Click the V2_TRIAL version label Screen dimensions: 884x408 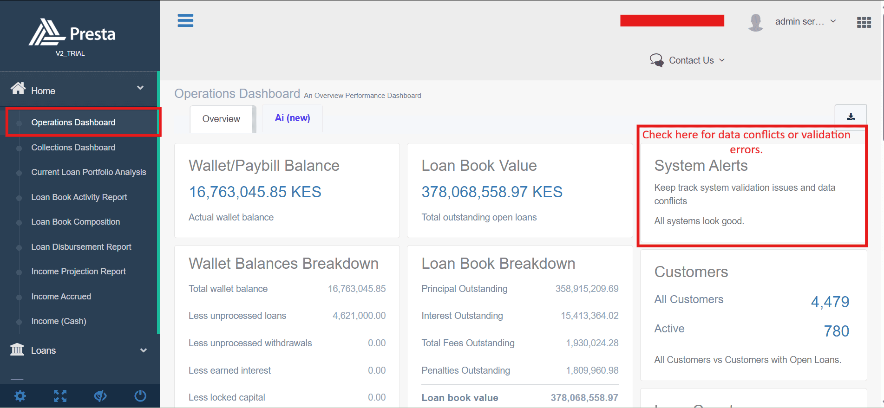(x=70, y=53)
